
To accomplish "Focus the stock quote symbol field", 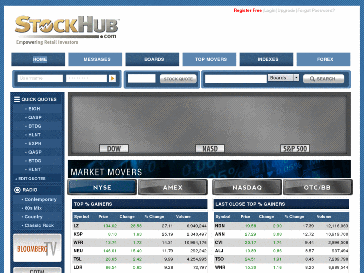I will tap(142, 78).
